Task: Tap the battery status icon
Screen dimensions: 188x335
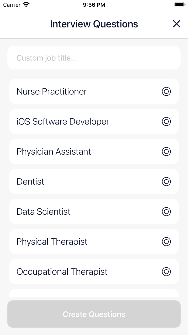Action: click(x=180, y=5)
